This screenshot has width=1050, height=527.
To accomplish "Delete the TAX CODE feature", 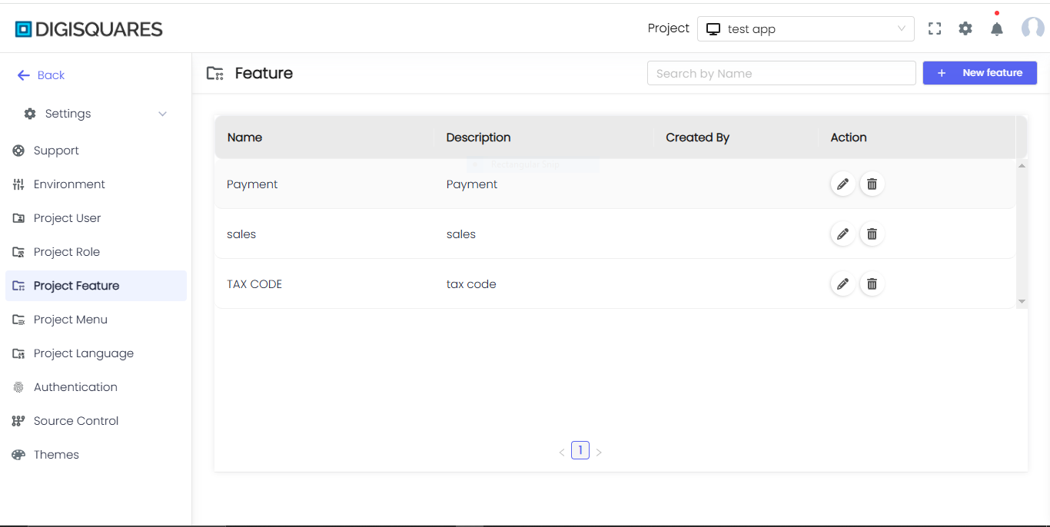I will coord(872,284).
